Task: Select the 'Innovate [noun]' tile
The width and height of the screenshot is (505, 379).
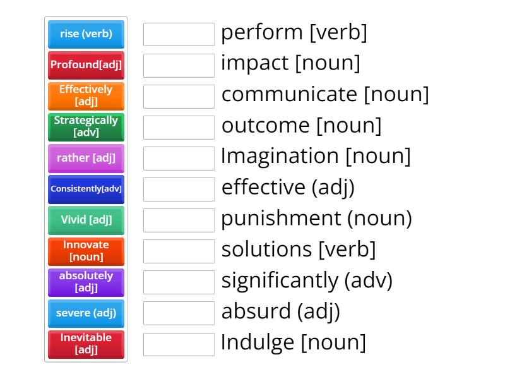Action: coord(86,251)
